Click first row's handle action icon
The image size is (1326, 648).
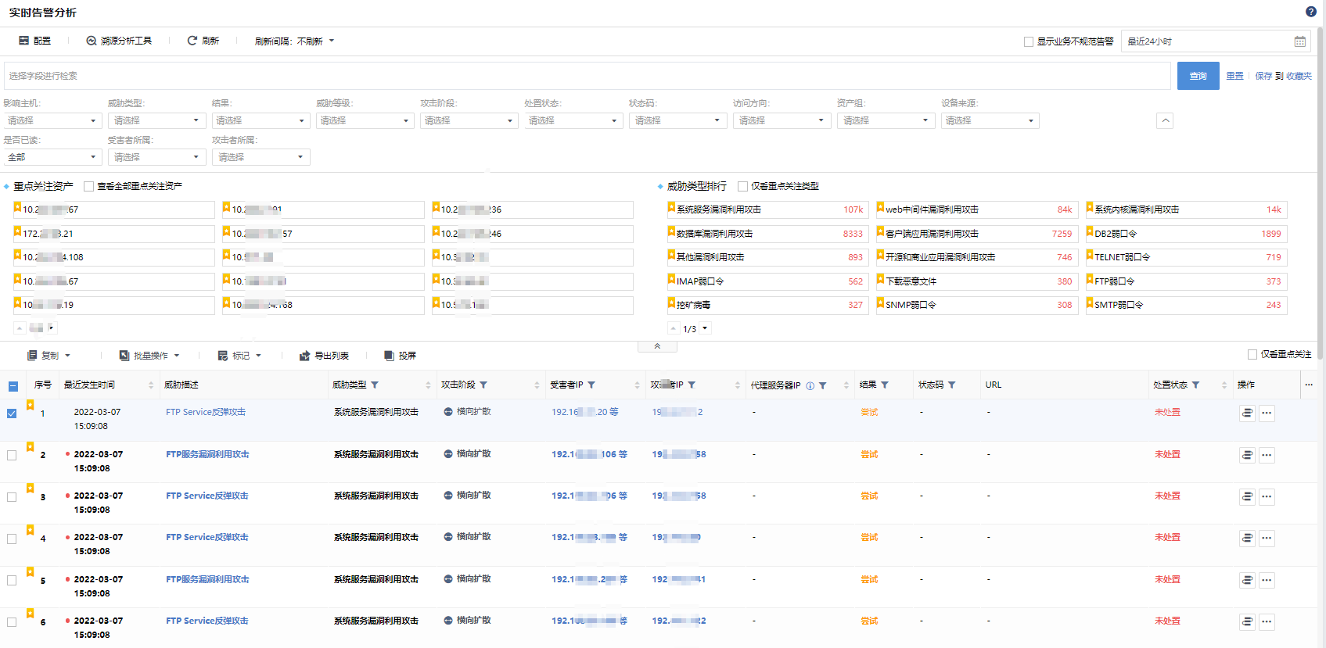(1247, 414)
